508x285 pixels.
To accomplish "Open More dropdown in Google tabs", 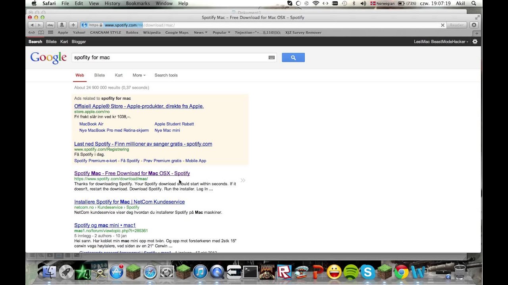I will pos(139,75).
